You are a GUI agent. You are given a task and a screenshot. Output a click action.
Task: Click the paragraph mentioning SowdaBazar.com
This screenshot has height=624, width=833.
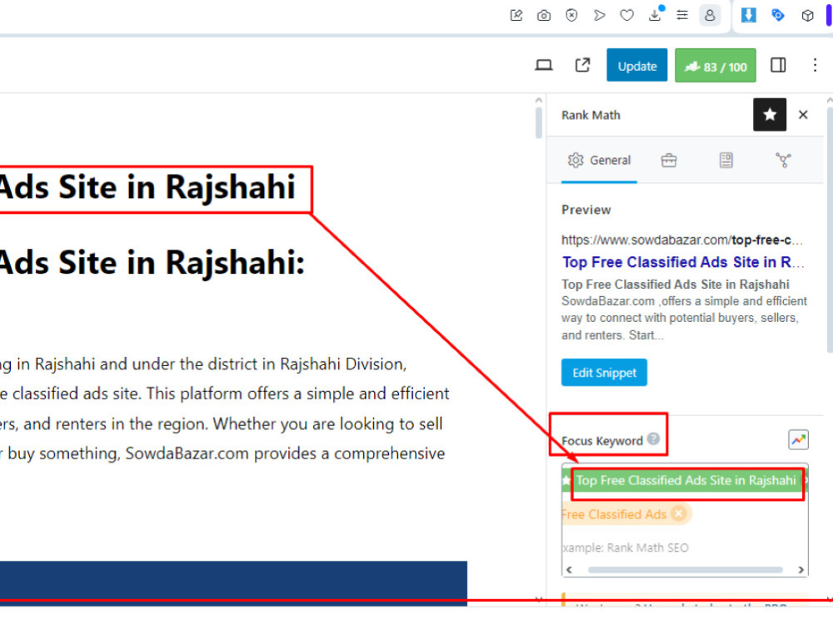(x=225, y=409)
